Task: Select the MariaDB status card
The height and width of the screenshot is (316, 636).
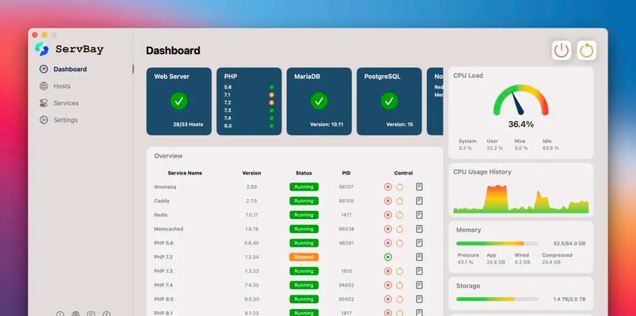Action: [320, 101]
